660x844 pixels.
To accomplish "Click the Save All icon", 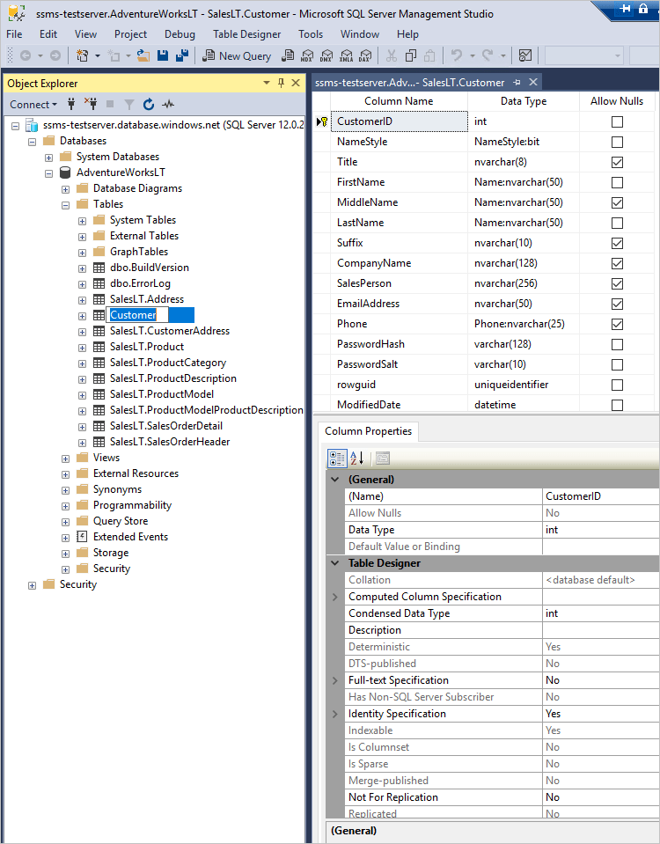I will pos(182,55).
